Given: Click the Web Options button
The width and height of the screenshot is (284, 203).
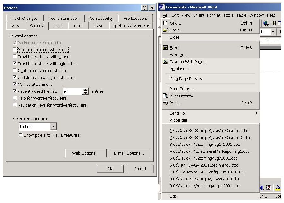Looking at the screenshot, I should pos(85,153).
